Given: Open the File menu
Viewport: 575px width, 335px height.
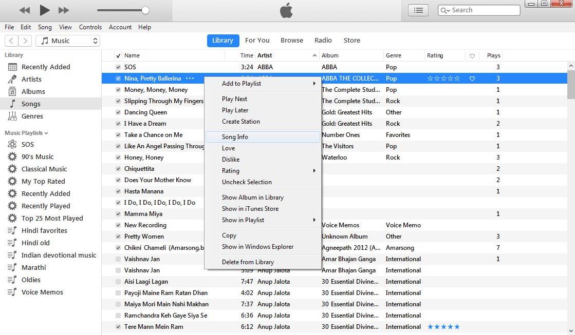Looking at the screenshot, I should (x=9, y=27).
